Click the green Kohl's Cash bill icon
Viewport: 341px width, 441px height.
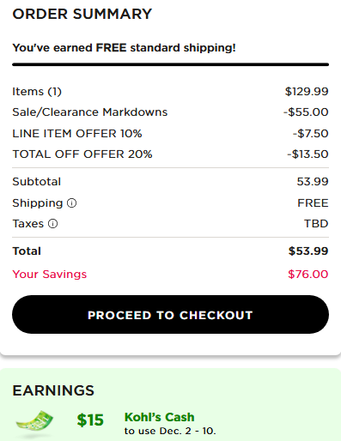(34, 421)
